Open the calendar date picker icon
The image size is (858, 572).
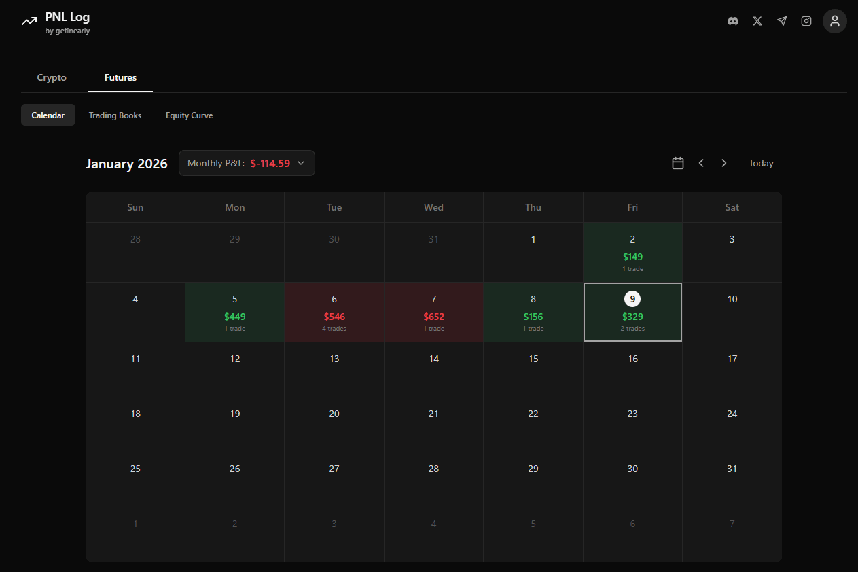pos(677,163)
